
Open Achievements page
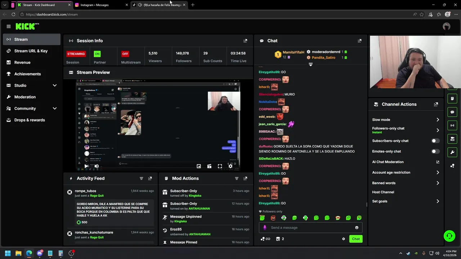click(x=32, y=74)
